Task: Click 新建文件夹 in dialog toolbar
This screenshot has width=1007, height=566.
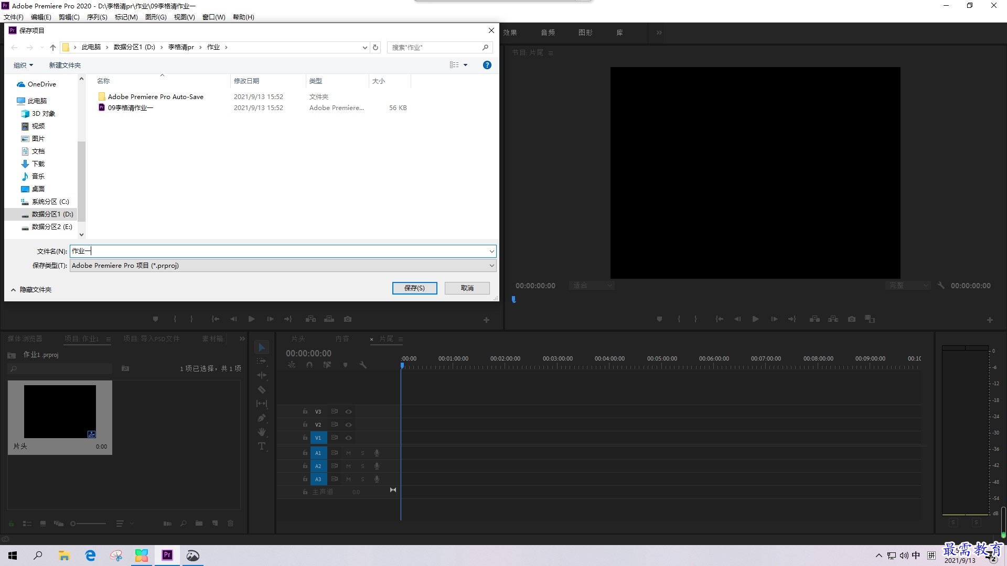Action: tap(65, 65)
